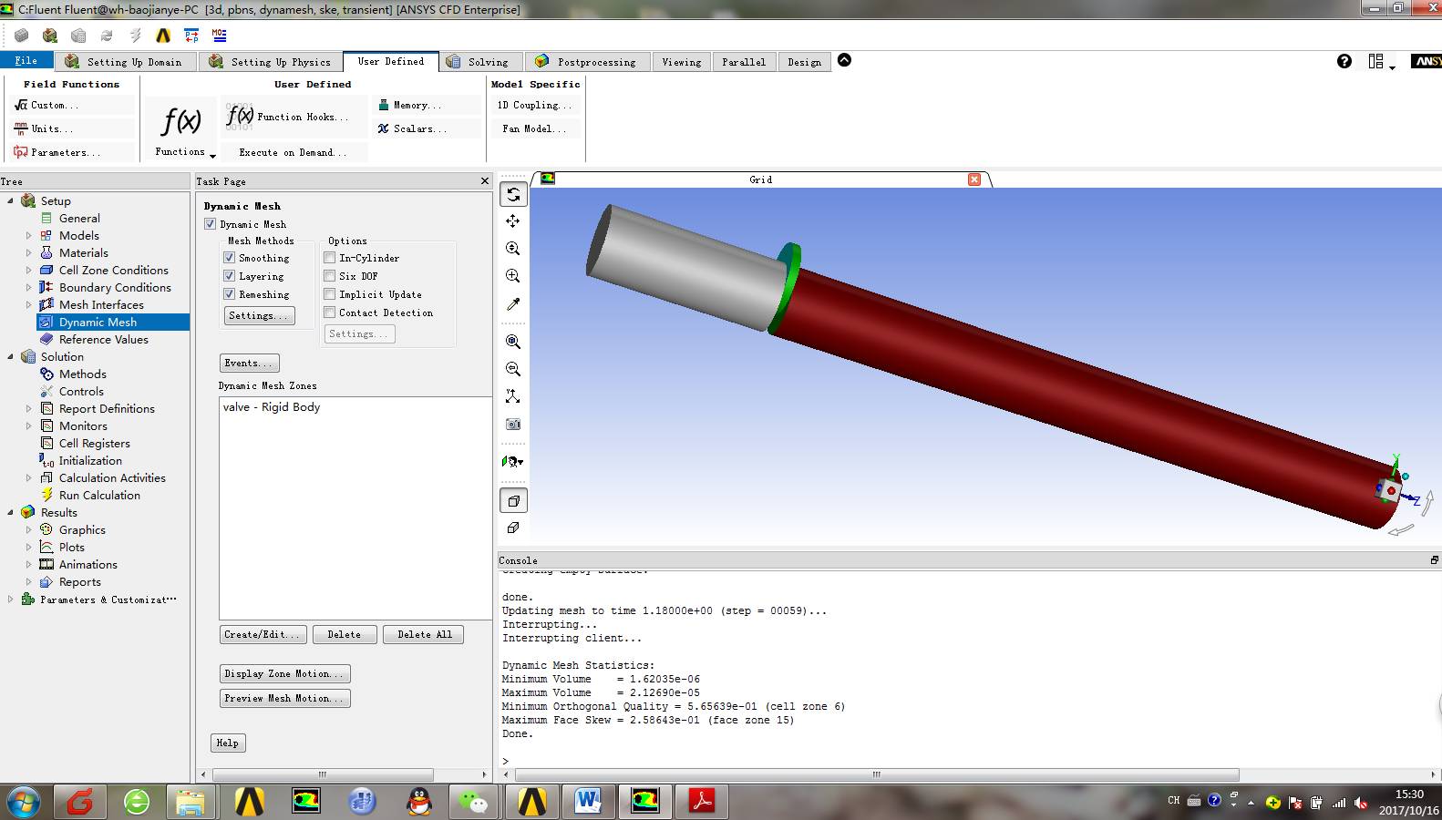
Task: Click the lower cube view icon
Action: coord(513,528)
